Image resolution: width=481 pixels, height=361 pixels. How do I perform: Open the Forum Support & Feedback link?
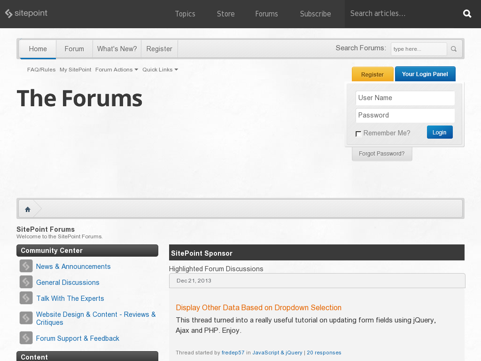pos(78,338)
